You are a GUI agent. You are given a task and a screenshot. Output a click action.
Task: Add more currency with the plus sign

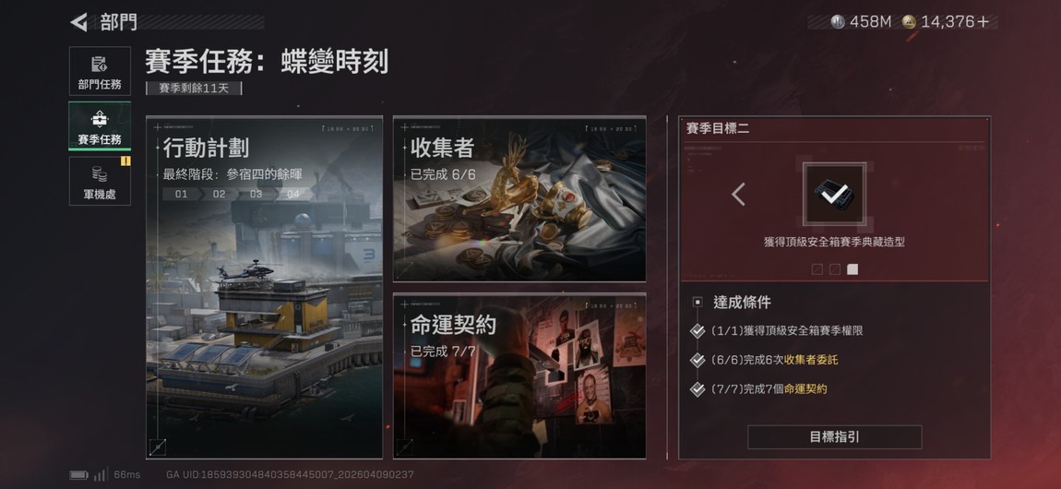tap(984, 22)
